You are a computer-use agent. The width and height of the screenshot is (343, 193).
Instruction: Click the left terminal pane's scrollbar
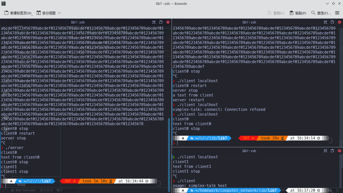pyautogui.click(x=169, y=151)
